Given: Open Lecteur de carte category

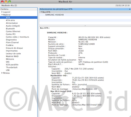Looking at the screenshot, I should coord(13,54).
